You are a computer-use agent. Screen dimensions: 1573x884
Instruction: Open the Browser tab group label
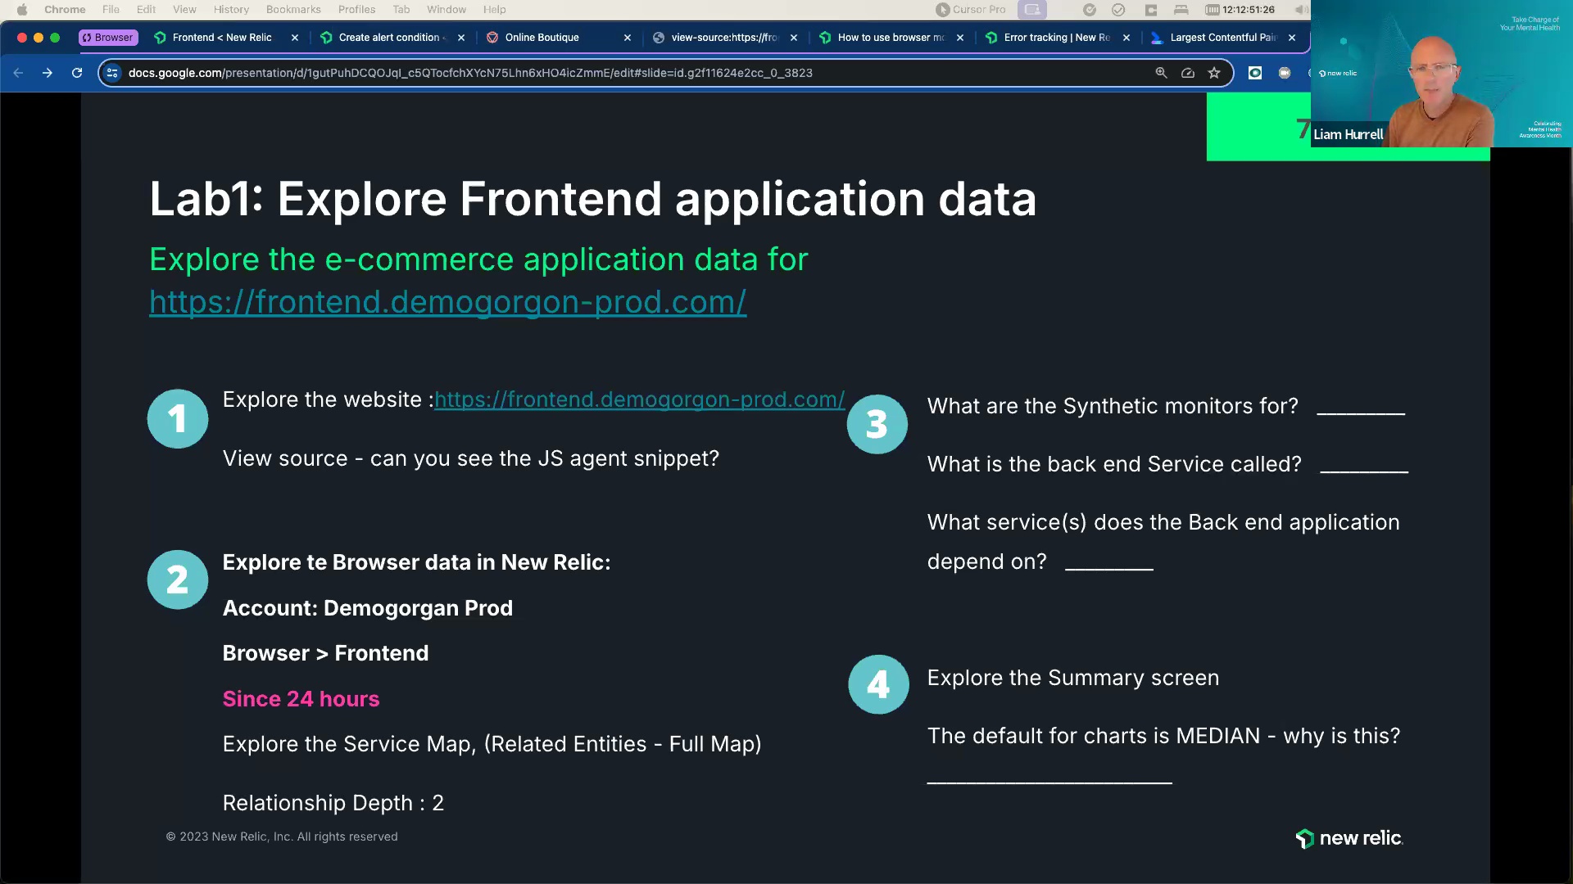(x=107, y=38)
